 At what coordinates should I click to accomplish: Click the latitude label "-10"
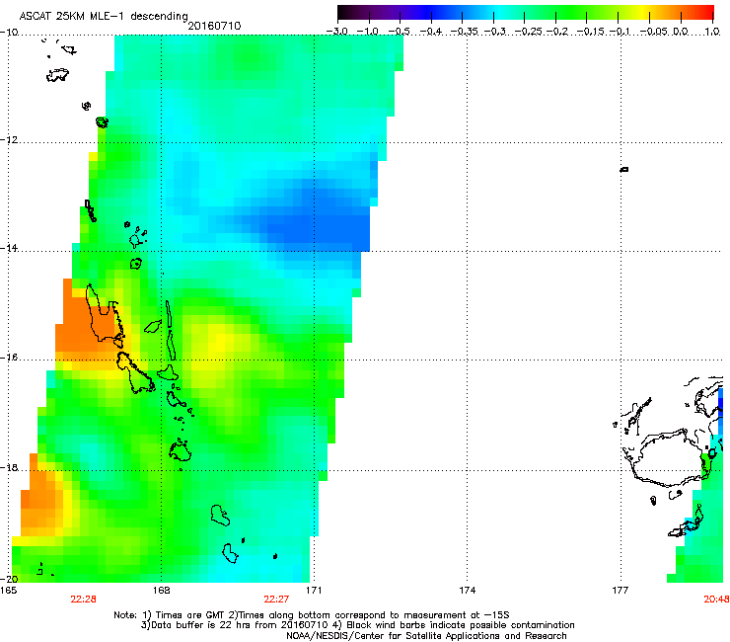[x=9, y=32]
